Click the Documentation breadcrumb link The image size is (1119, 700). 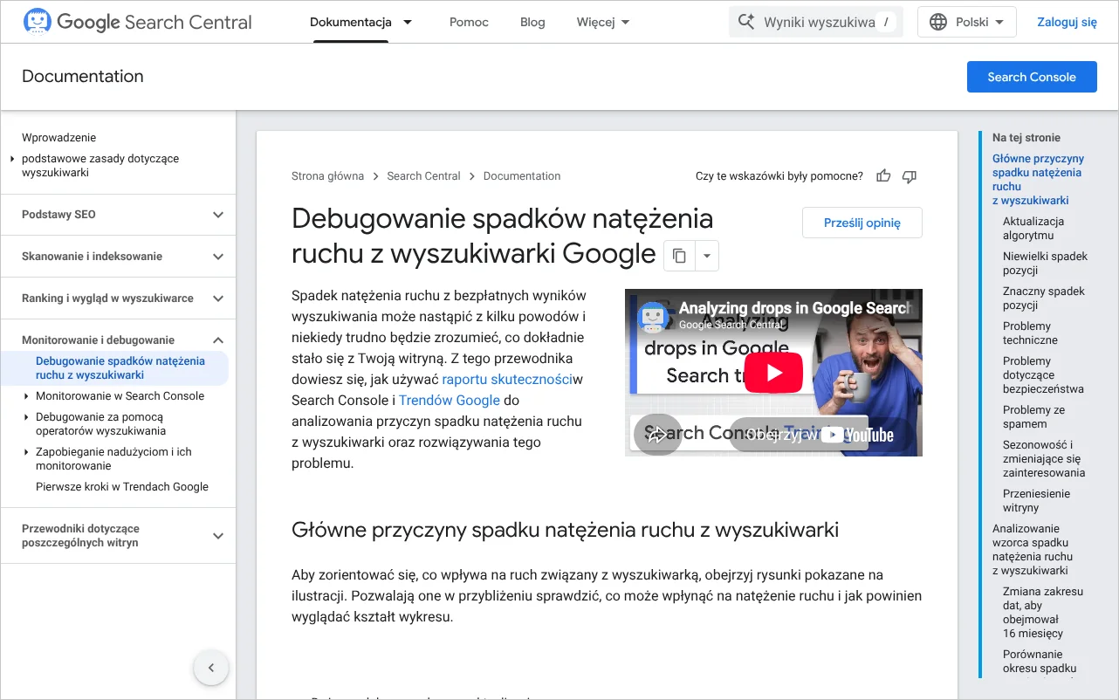522,176
